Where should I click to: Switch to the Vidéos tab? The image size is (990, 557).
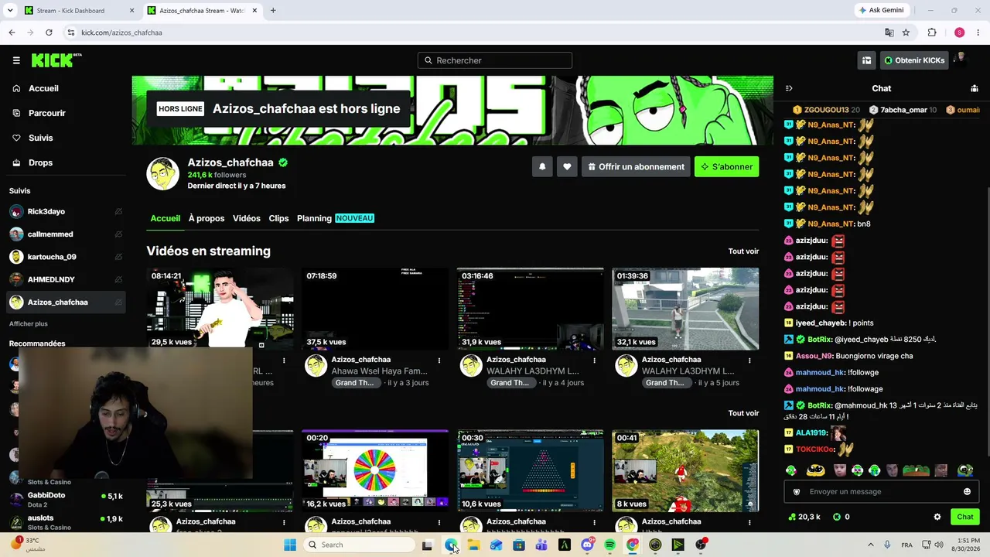247,218
